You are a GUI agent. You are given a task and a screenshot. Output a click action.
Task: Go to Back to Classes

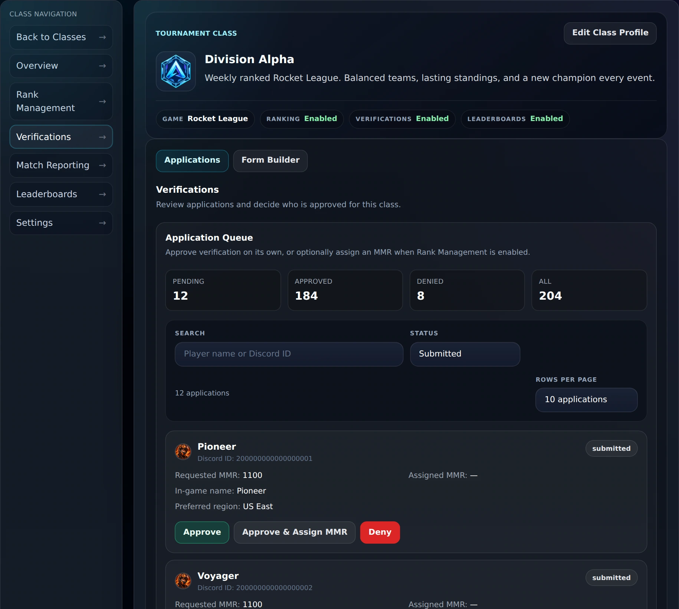61,37
